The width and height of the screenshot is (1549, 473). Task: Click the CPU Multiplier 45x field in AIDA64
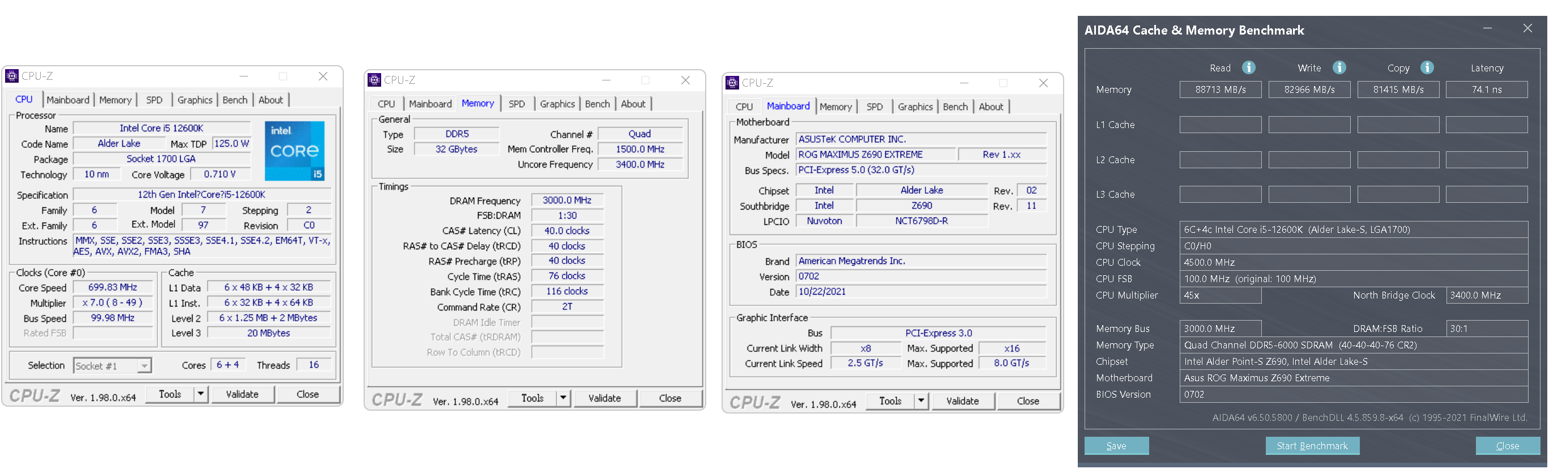(1220, 295)
